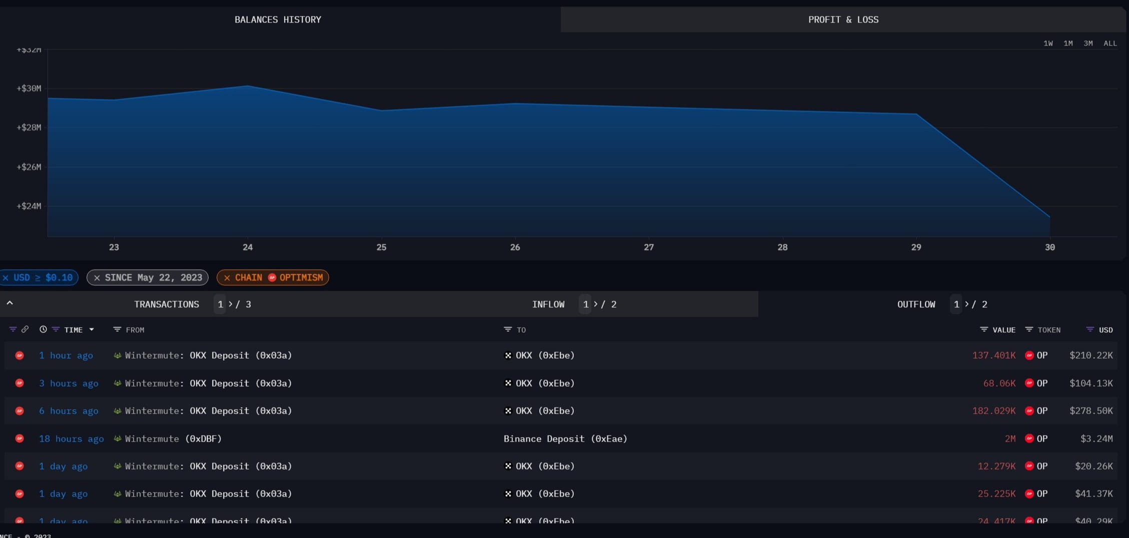The image size is (1129, 538).
Task: Open the USD column filter
Action: 1090,330
